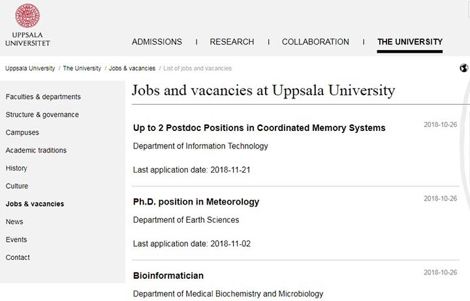Click the Uppsala University breadcrumb

click(30, 68)
